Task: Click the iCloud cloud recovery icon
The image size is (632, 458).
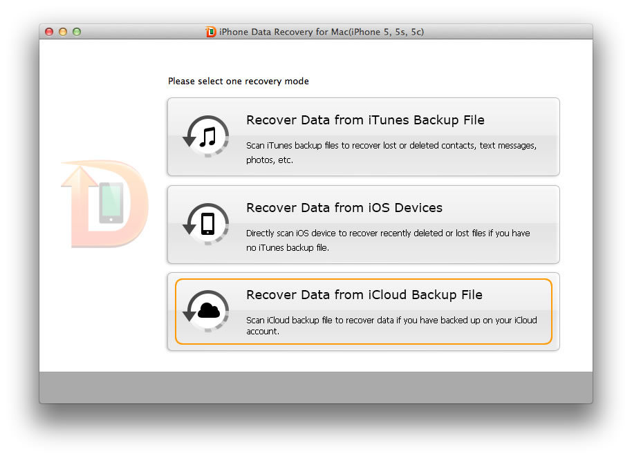Action: pyautogui.click(x=207, y=312)
